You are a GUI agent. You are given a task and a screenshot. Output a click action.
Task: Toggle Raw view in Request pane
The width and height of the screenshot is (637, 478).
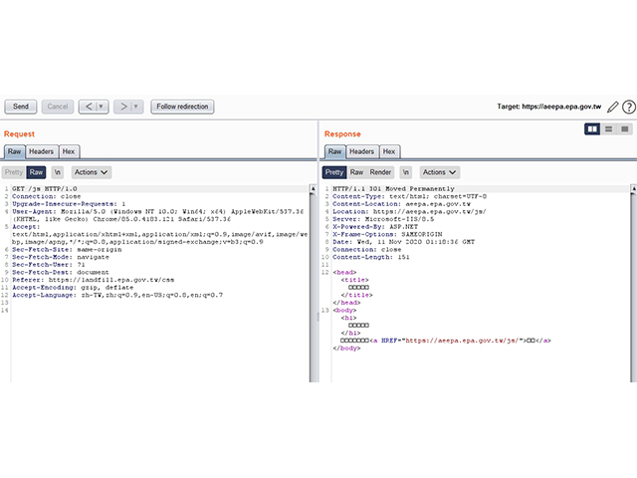[36, 172]
